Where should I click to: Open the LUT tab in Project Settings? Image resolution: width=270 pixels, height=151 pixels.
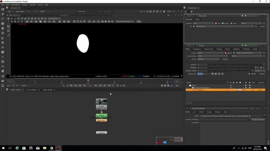[194, 112]
